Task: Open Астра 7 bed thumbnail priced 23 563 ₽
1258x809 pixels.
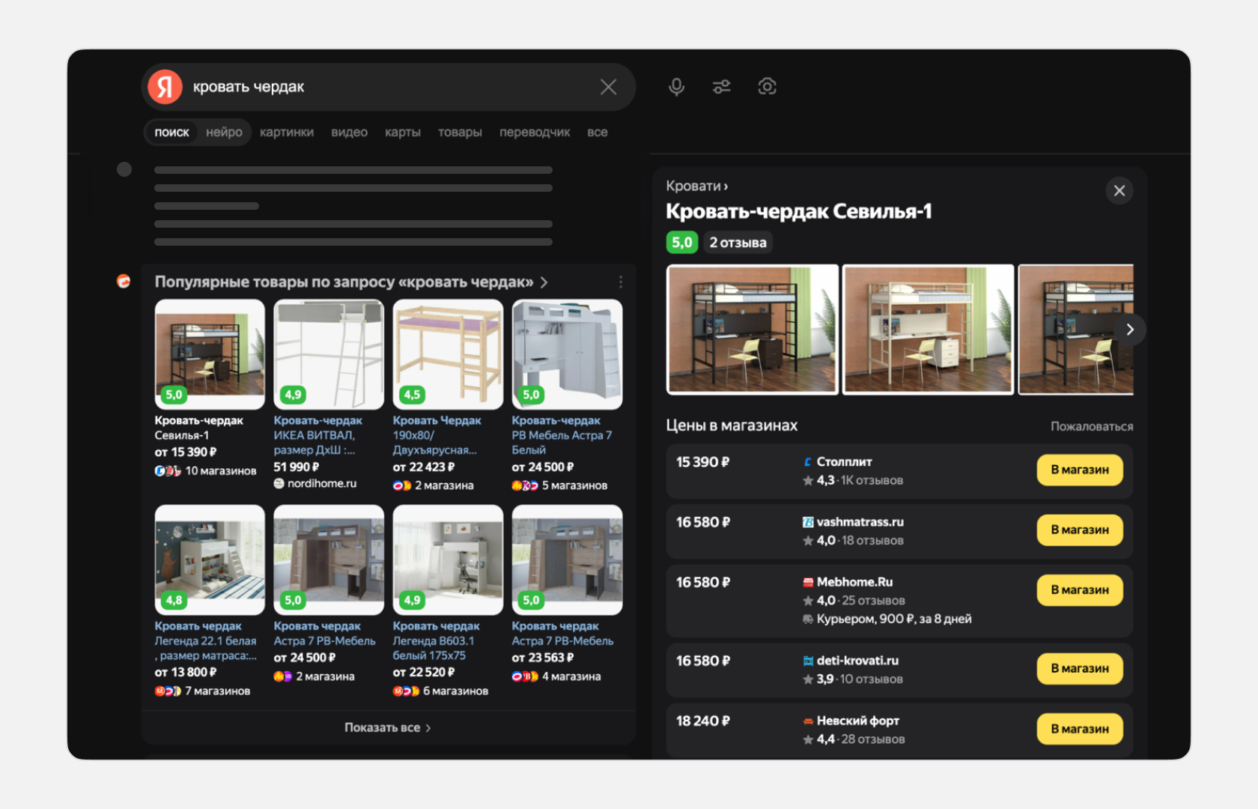Action: 567,560
